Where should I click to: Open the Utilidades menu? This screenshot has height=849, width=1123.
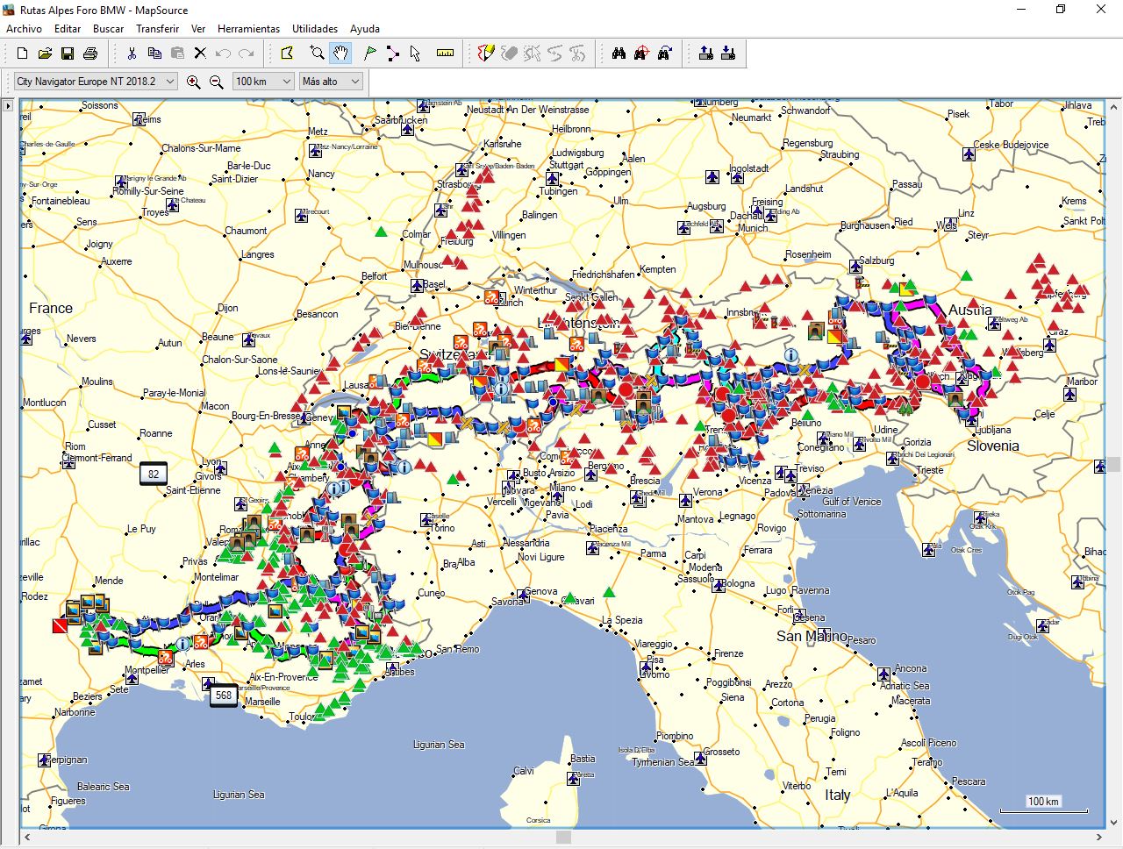tap(315, 29)
